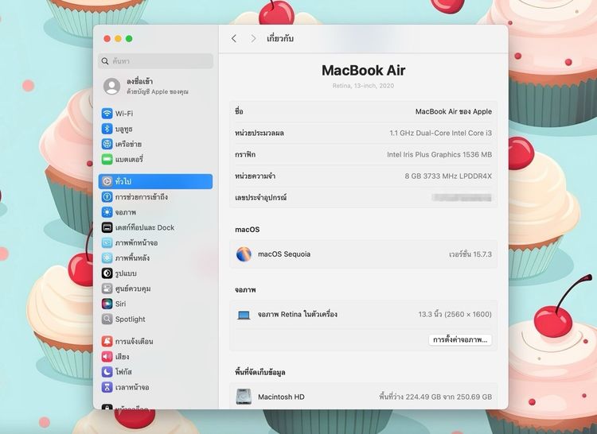The image size is (597, 434).
Task: Click Intel Iris Plus Graphics 1536 MB value
Action: [x=439, y=154]
